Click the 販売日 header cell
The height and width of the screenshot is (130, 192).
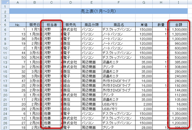35,25
